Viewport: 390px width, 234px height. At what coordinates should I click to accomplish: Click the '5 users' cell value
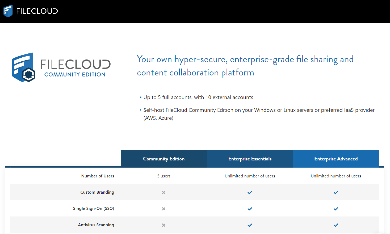(x=164, y=176)
